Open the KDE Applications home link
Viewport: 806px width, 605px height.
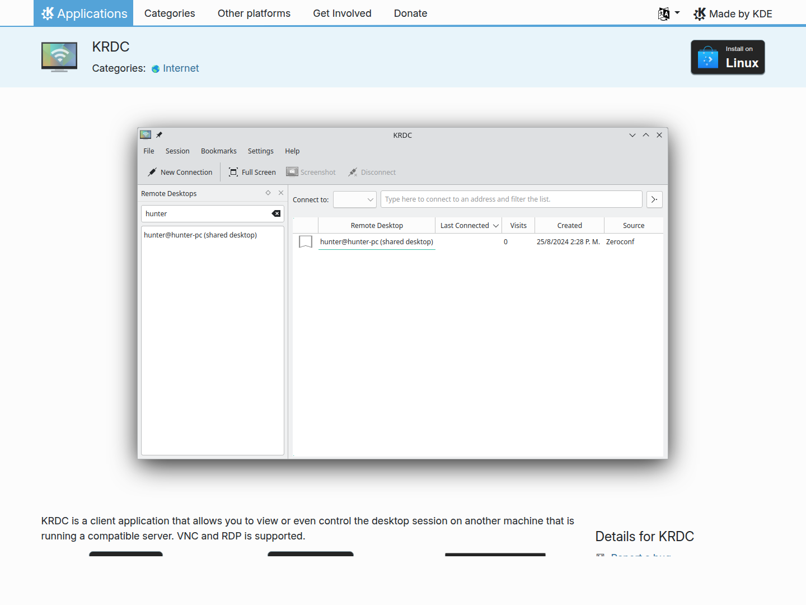pyautogui.click(x=83, y=13)
